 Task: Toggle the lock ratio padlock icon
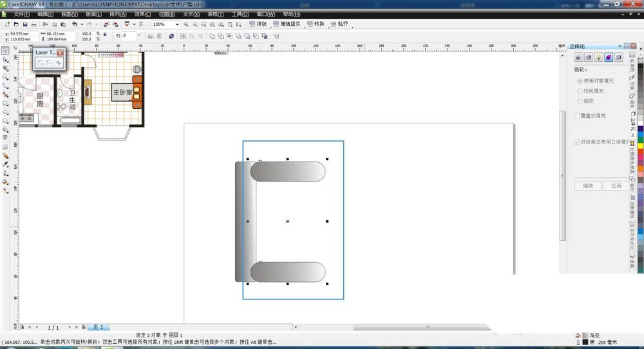coord(105,35)
